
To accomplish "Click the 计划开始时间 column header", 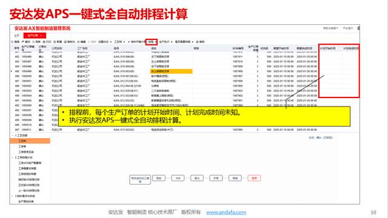I will [x=327, y=48].
